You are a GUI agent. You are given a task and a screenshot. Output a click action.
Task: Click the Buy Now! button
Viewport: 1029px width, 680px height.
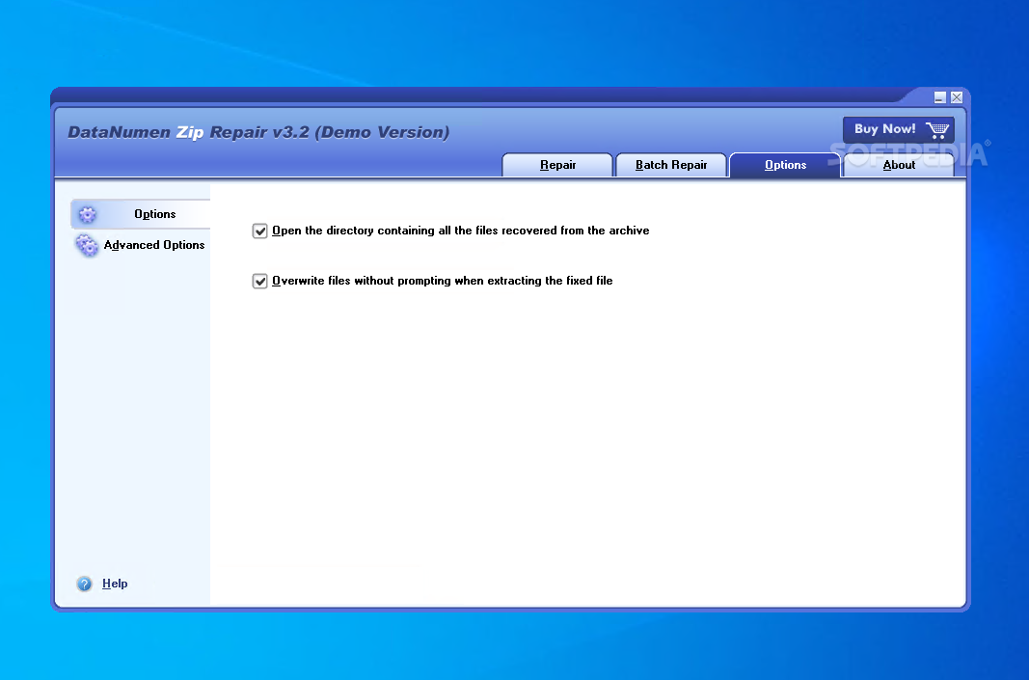(899, 129)
